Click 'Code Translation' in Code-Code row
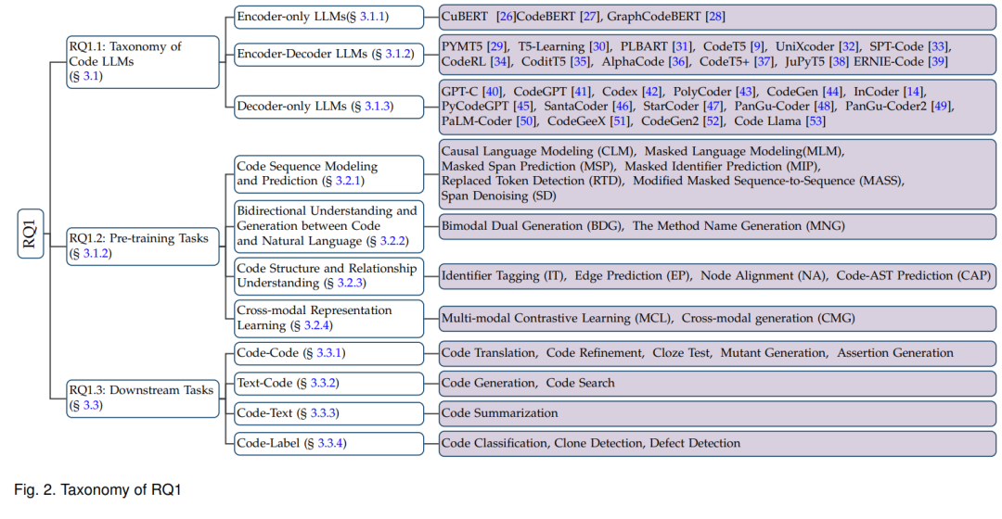The height and width of the screenshot is (519, 1002). pos(490,353)
